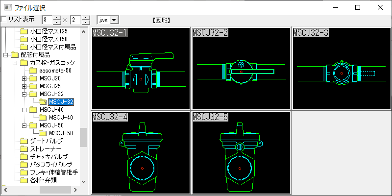This screenshot has height=196, width=392.
Task: Click the 各種・弁類 folder icon
Action: pyautogui.click(x=24, y=180)
